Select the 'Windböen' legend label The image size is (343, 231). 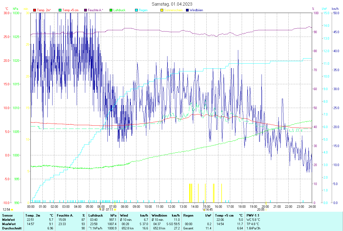pos(196,10)
